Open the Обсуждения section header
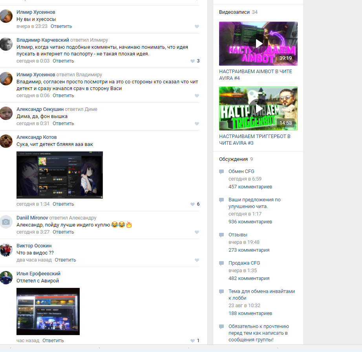The image size is (362, 352). [233, 159]
